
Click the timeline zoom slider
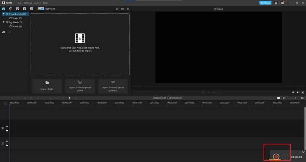pyautogui.click(x=293, y=98)
